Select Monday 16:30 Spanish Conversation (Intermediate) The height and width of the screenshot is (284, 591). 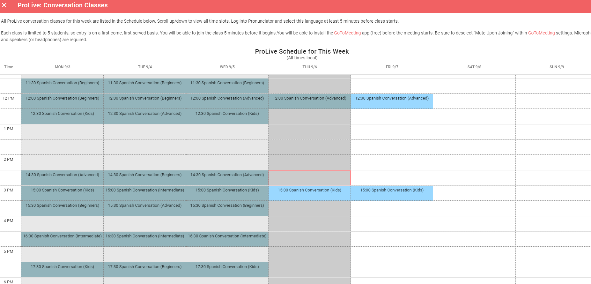pos(63,239)
